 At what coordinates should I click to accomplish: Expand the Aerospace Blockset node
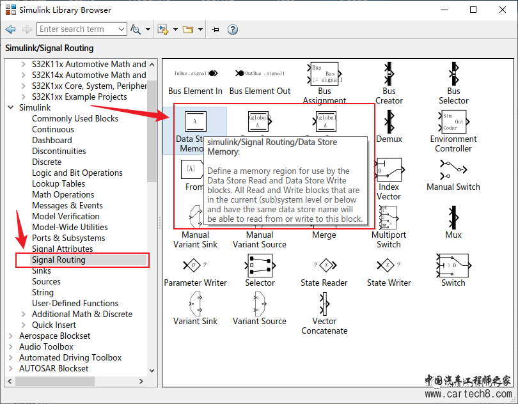11,336
